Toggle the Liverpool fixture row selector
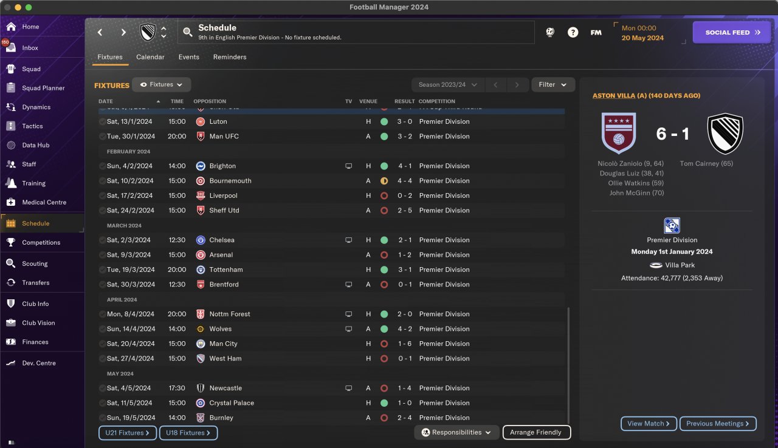The image size is (778, 448). click(102, 195)
